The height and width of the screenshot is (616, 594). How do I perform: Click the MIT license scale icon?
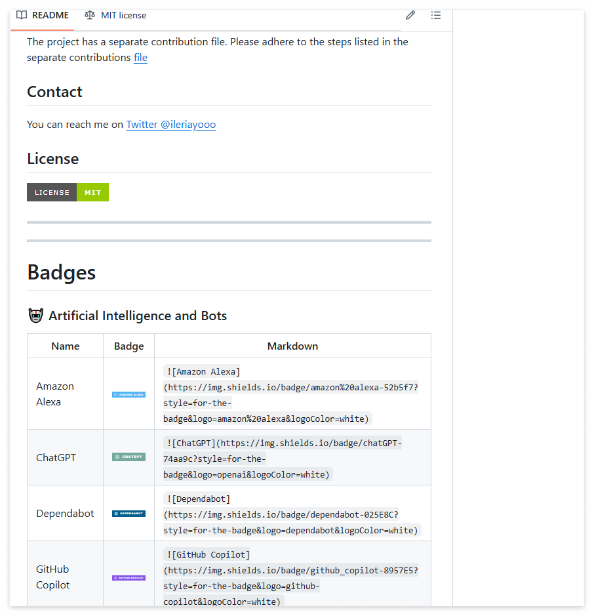click(x=90, y=15)
